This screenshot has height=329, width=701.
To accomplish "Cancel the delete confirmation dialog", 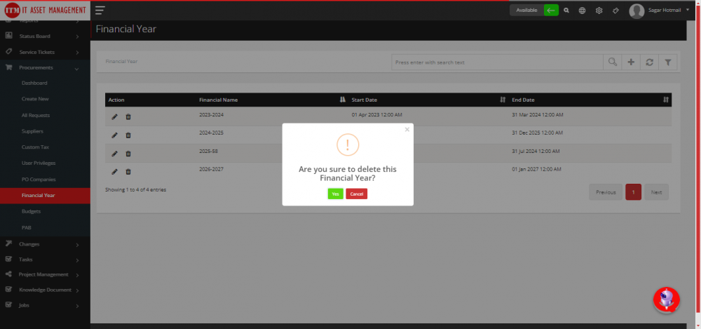I will (x=356, y=194).
